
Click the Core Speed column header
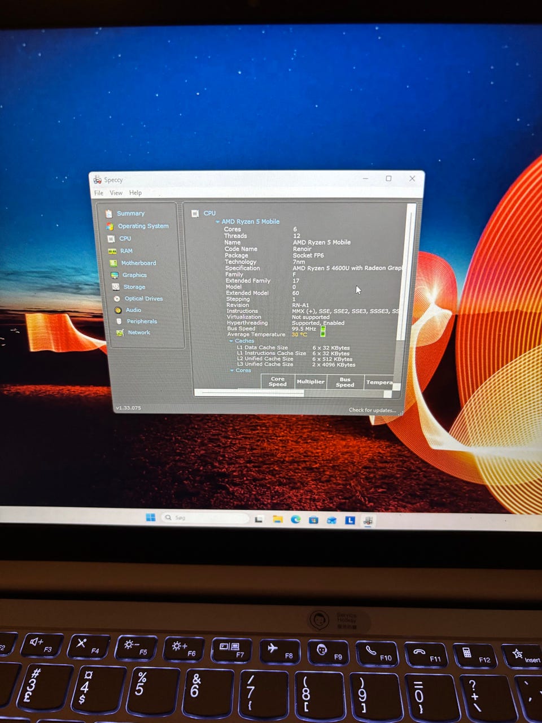pos(278,382)
